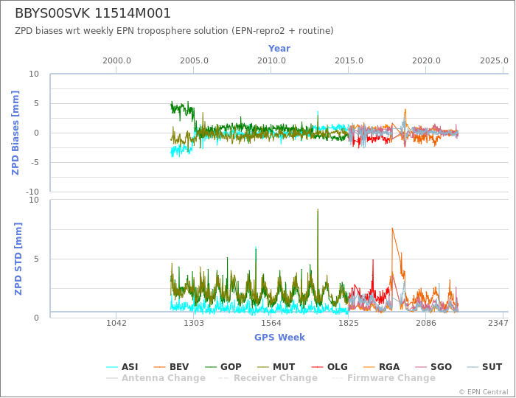Click the olive MUT legend line symbol
The height and width of the screenshot is (398, 516).
click(x=263, y=367)
